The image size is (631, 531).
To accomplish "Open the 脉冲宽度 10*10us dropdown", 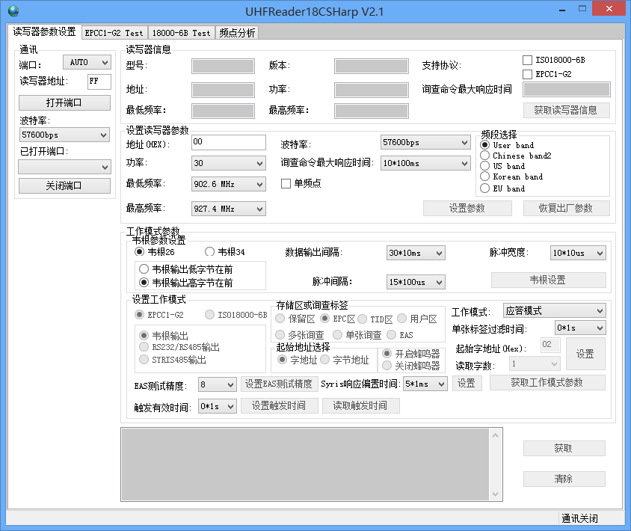I will pos(578,253).
